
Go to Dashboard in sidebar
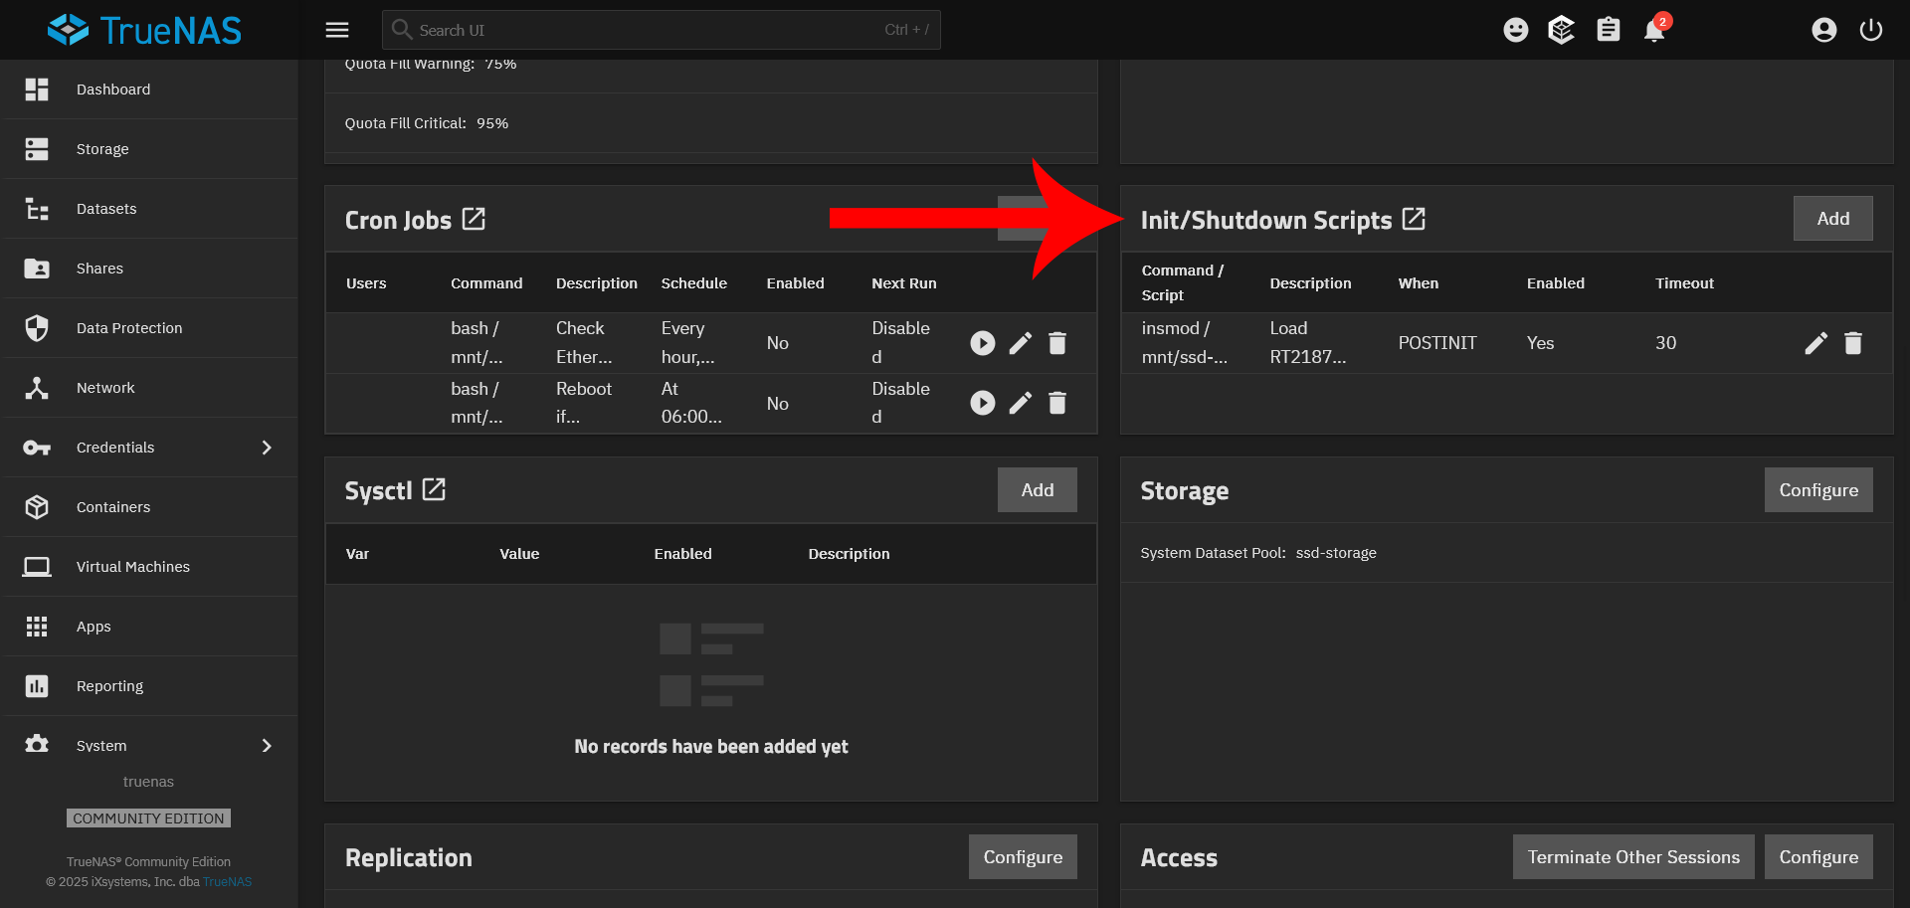point(151,90)
